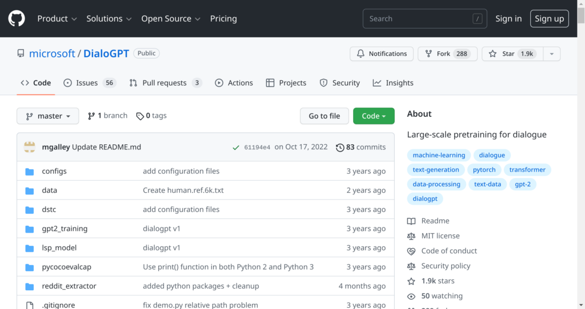The width and height of the screenshot is (585, 309).
Task: Open the Star list dropdown arrow
Action: point(552,54)
